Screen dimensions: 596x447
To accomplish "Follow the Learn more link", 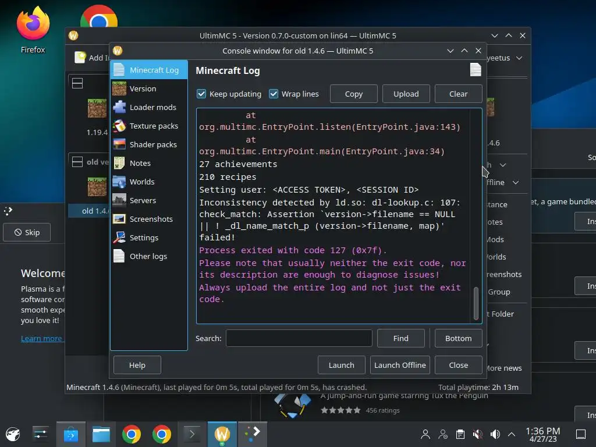I will pos(41,338).
